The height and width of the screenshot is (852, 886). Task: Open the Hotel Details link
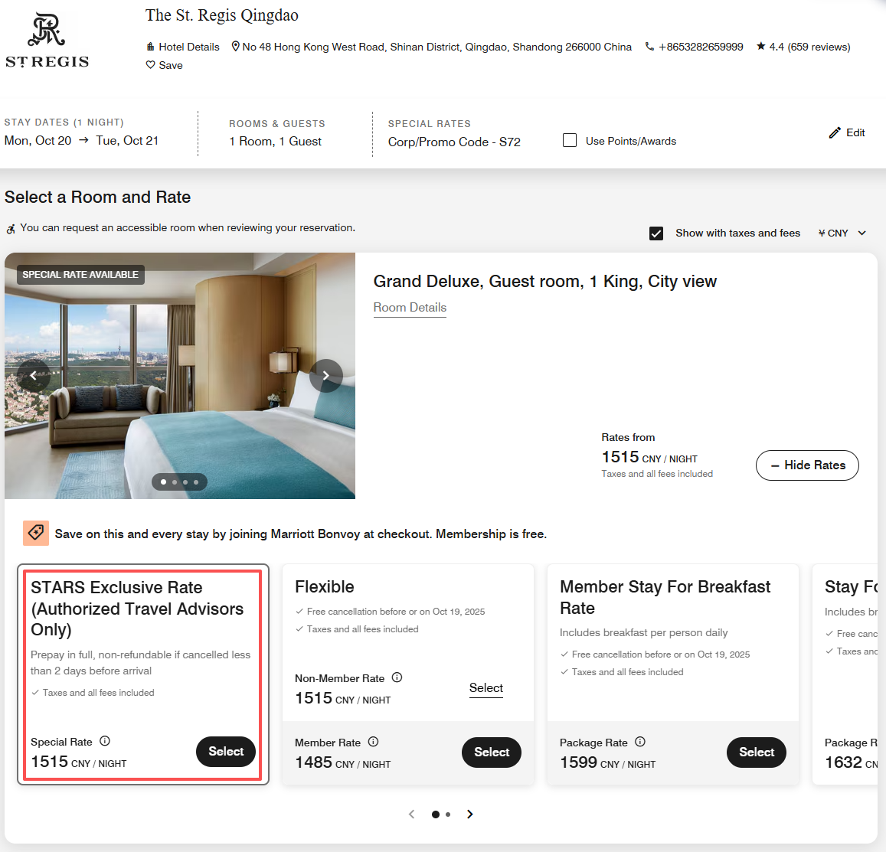point(182,47)
